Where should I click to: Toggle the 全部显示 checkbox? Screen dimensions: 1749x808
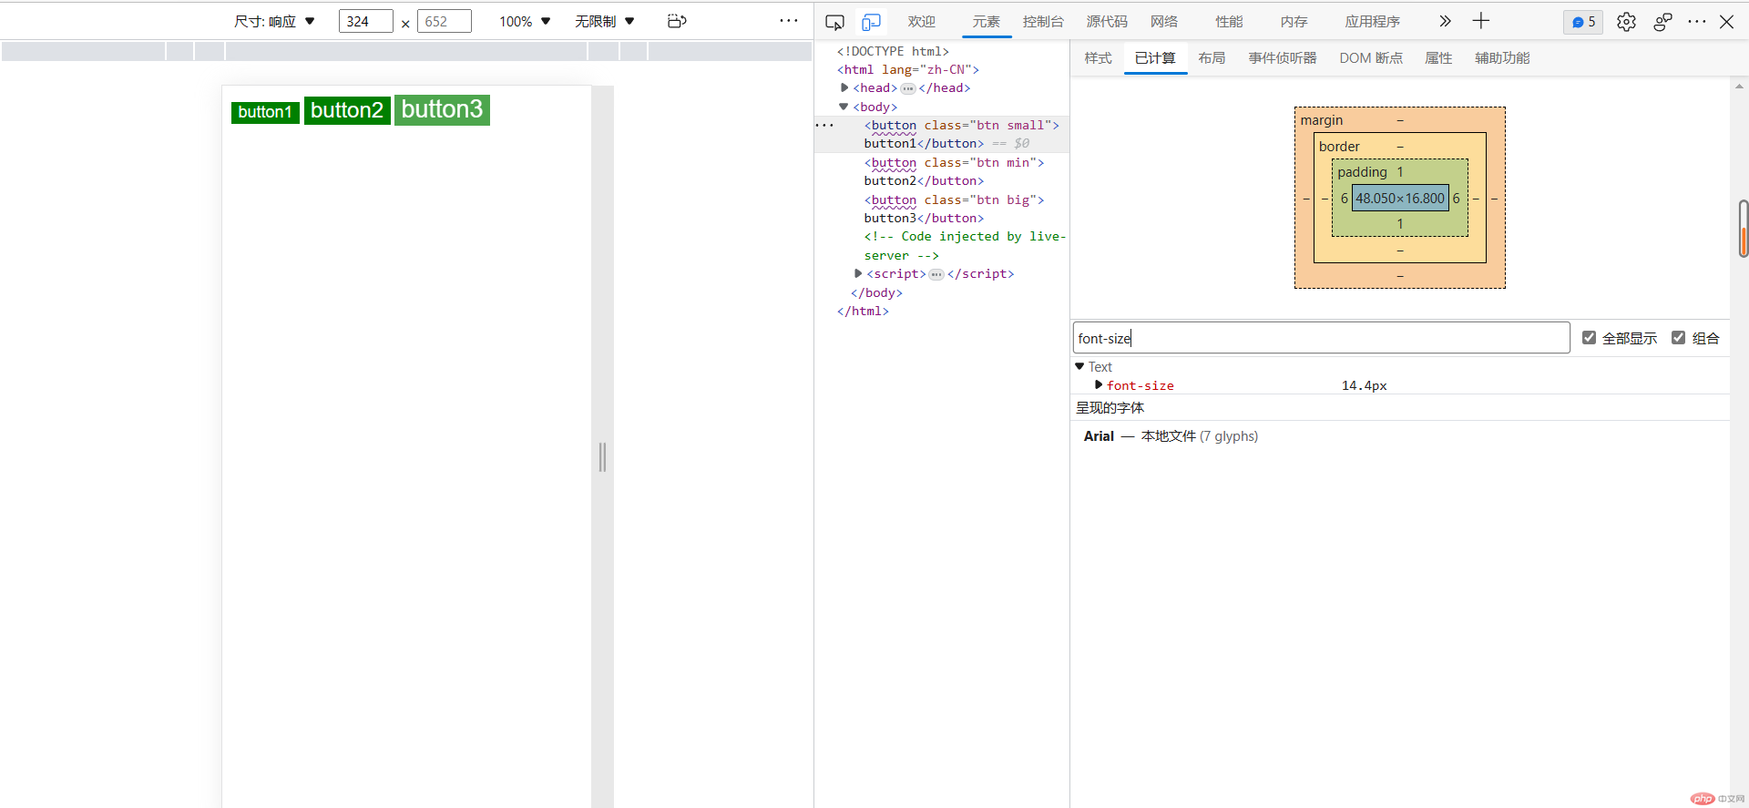coord(1589,338)
